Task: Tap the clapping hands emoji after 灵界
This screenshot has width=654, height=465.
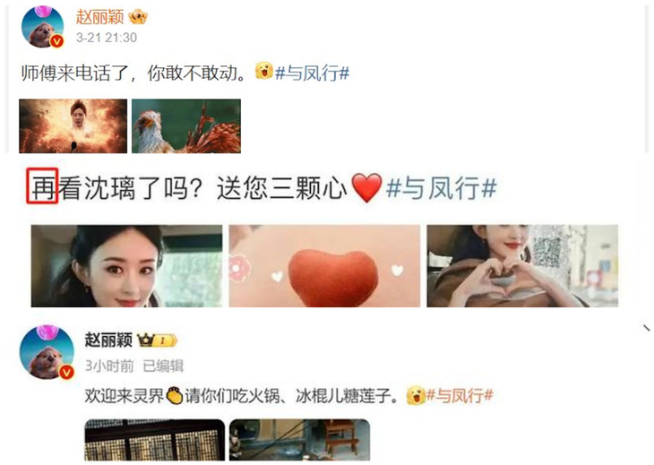Action: [x=175, y=395]
